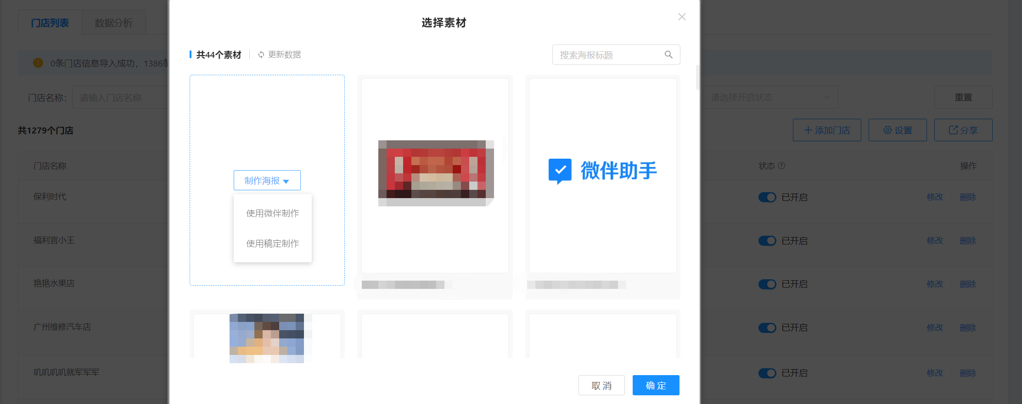
Task: Focus the 门店名称 input field
Action: pos(120,98)
